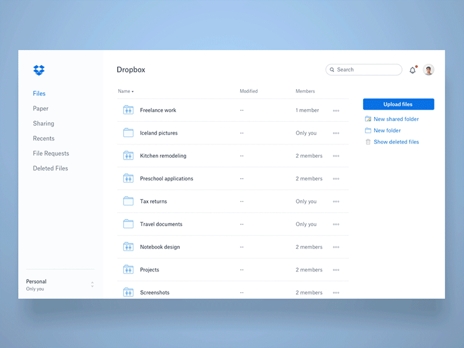Open more options for Projects row
Viewport: 464px width, 348px height.
point(336,270)
